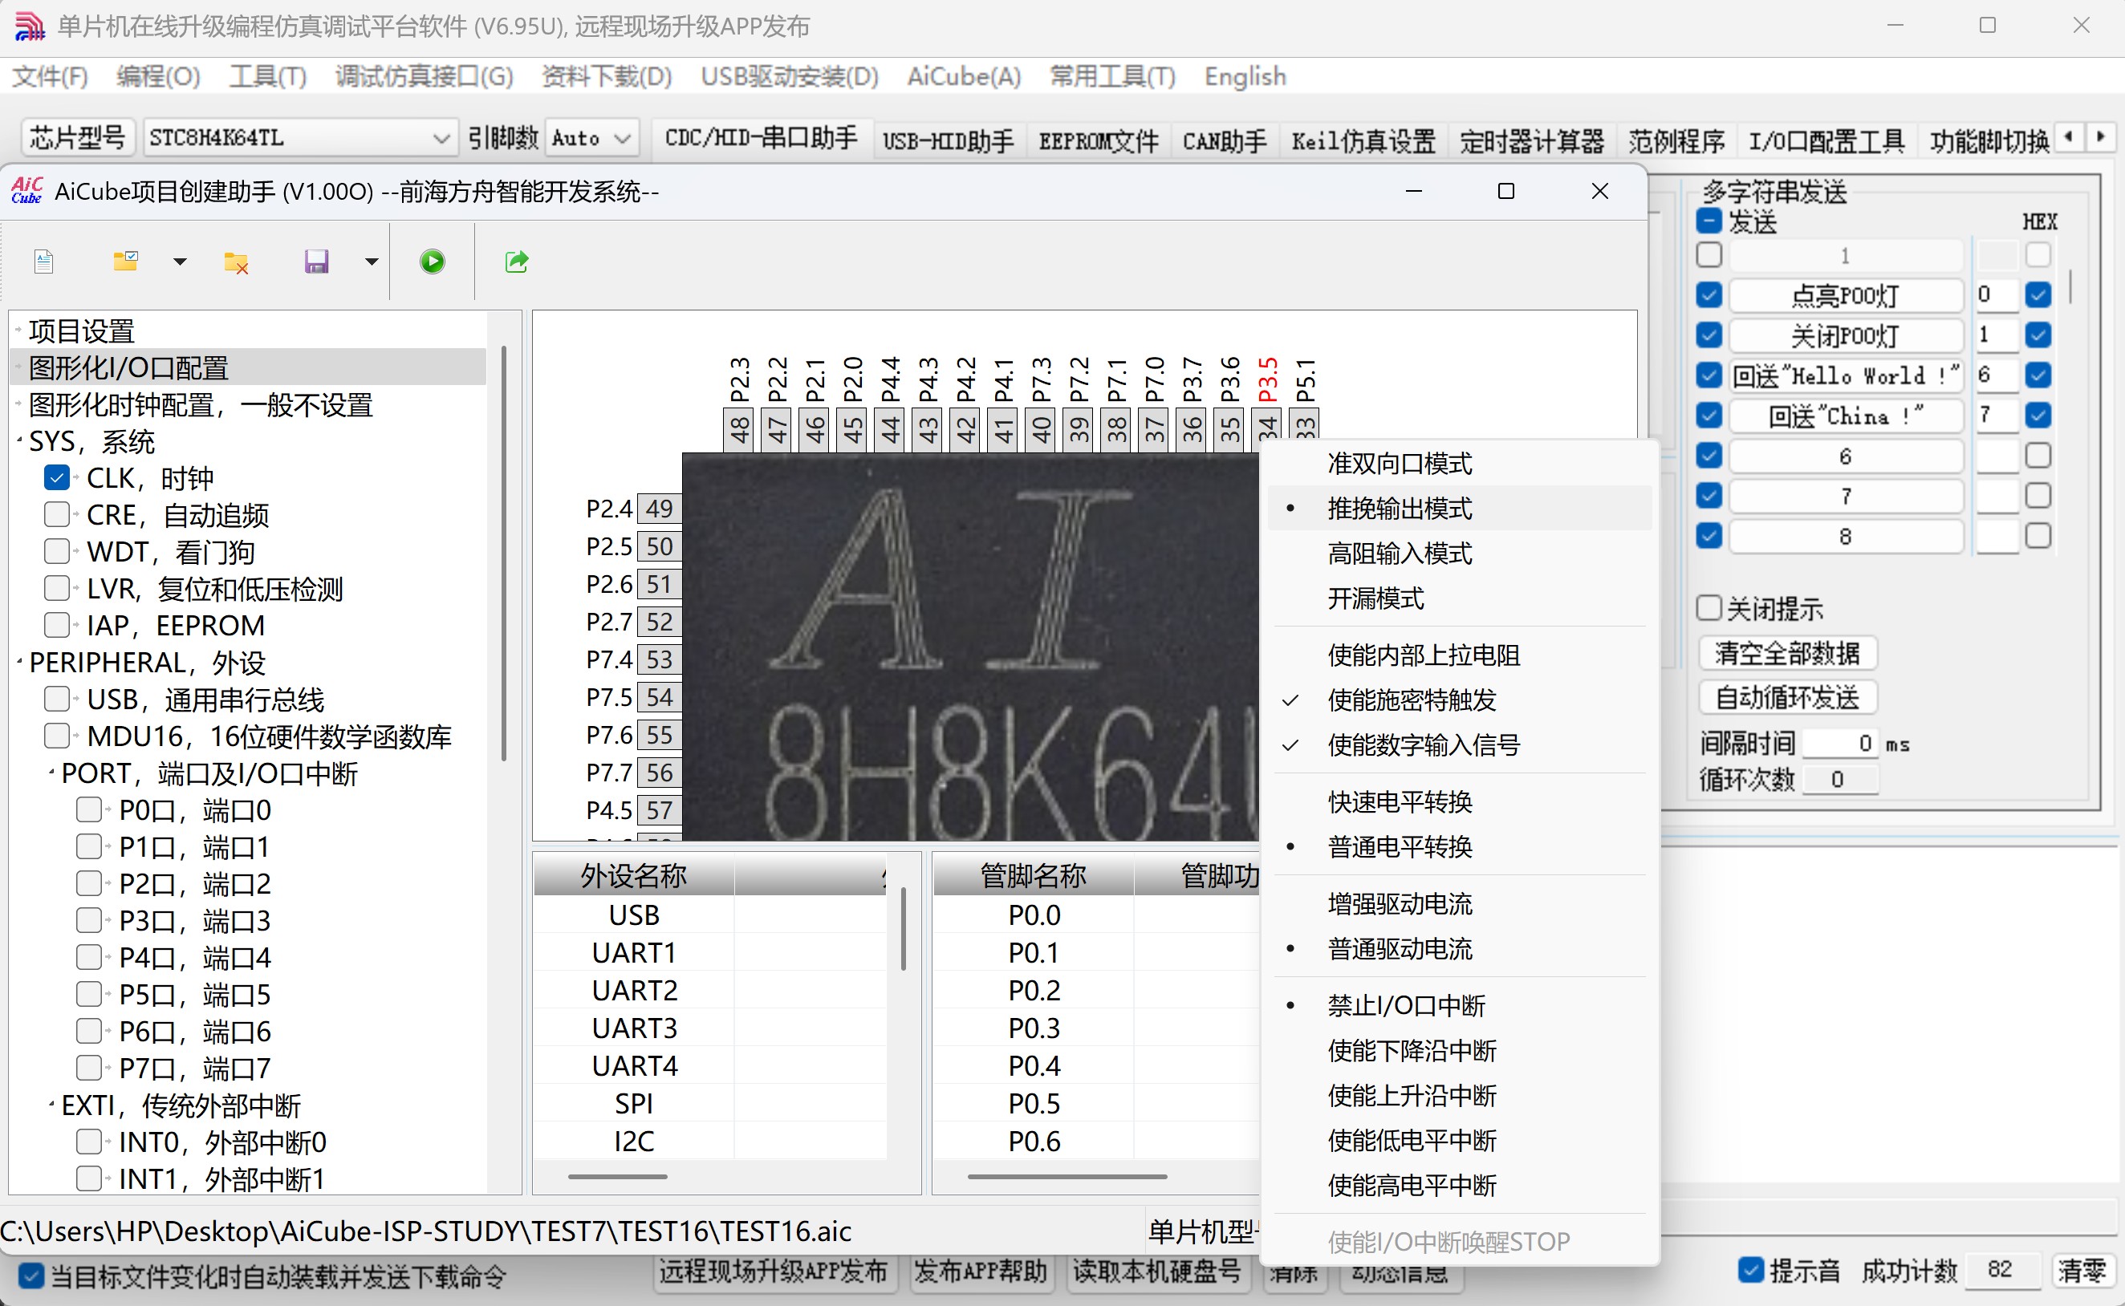Click the new project document icon

tap(43, 261)
